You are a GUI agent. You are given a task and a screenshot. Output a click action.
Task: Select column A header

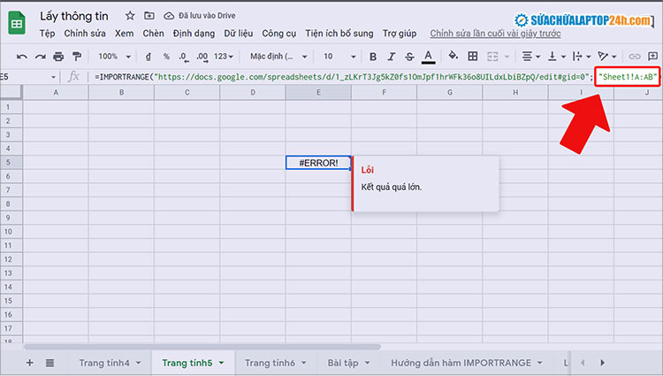56,92
